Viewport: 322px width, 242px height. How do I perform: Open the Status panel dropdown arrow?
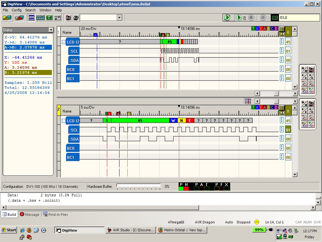51,30
